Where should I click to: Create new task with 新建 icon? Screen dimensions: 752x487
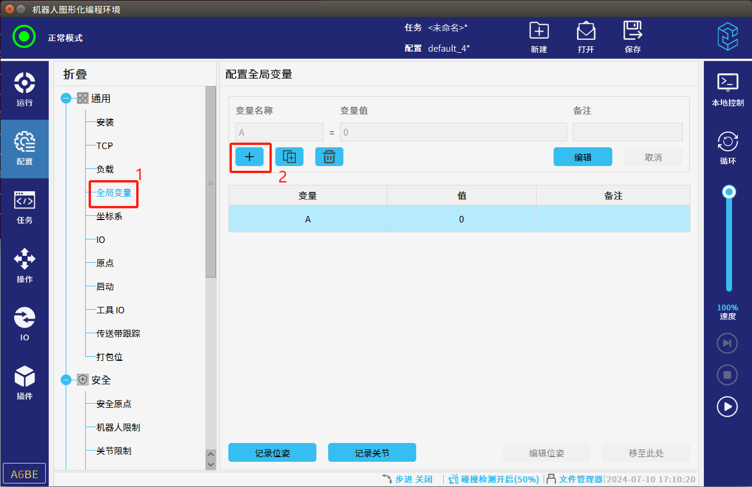(x=539, y=37)
